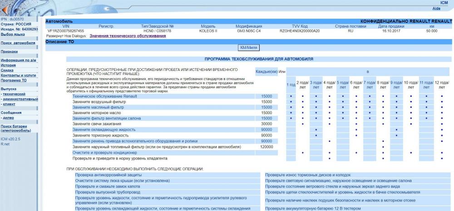
Task: Click row Замените наружный топливный фильтр
Action: (163, 147)
